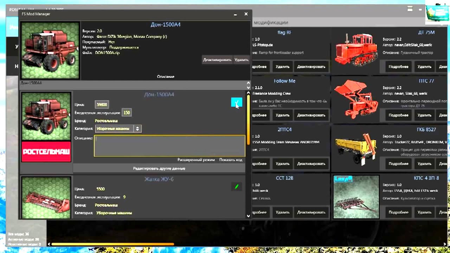The width and height of the screenshot is (450, 253).
Task: Click the flag RF mod title
Action: click(x=284, y=32)
